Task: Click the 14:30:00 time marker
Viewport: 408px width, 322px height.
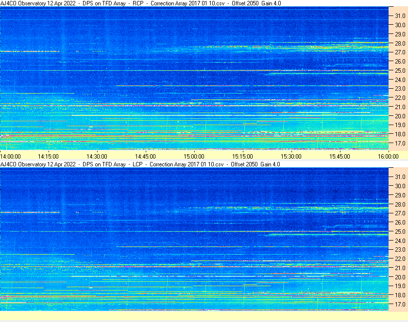Action: tap(97, 156)
